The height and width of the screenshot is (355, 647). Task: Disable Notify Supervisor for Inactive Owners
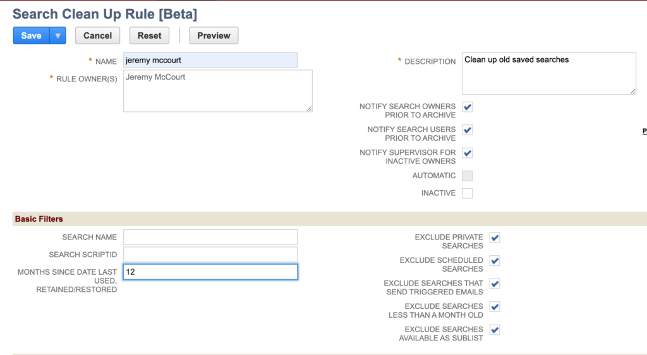[x=468, y=153]
